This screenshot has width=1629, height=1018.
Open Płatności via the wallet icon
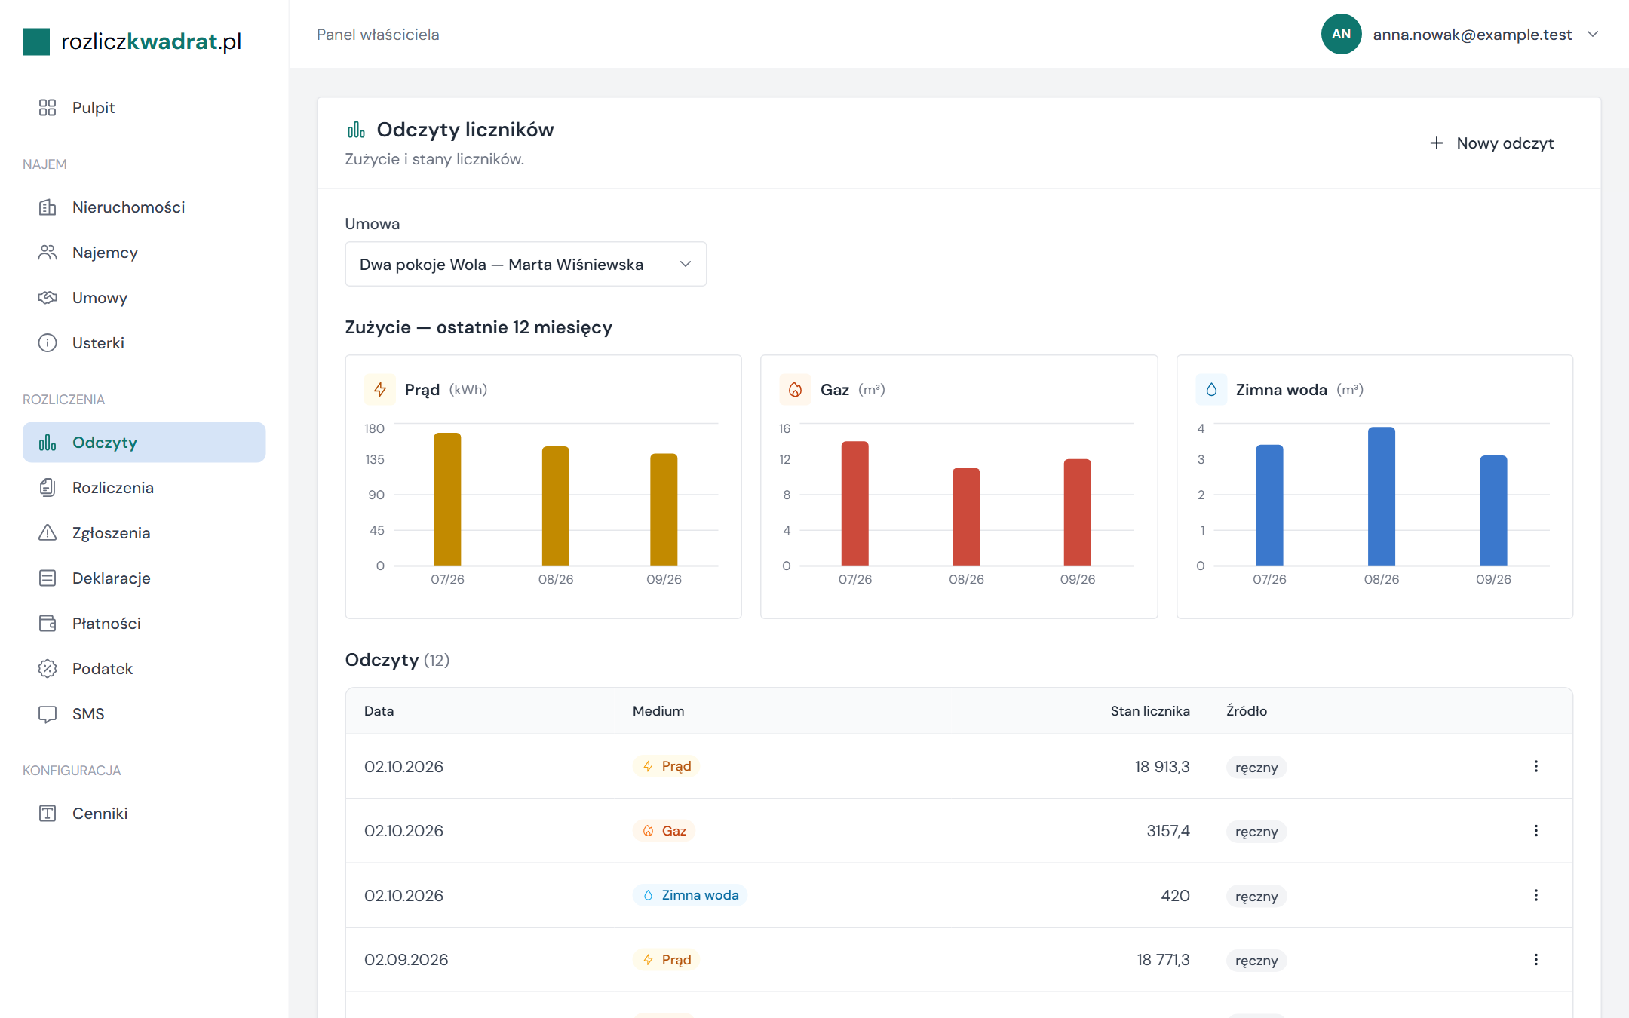coord(48,624)
